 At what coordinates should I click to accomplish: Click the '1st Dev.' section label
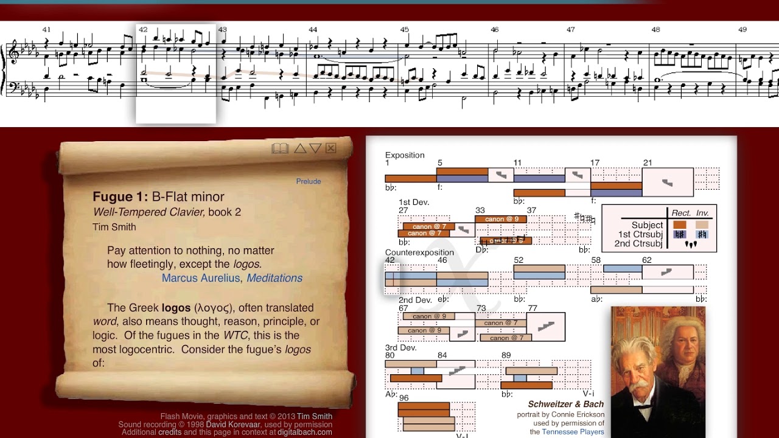coord(414,202)
